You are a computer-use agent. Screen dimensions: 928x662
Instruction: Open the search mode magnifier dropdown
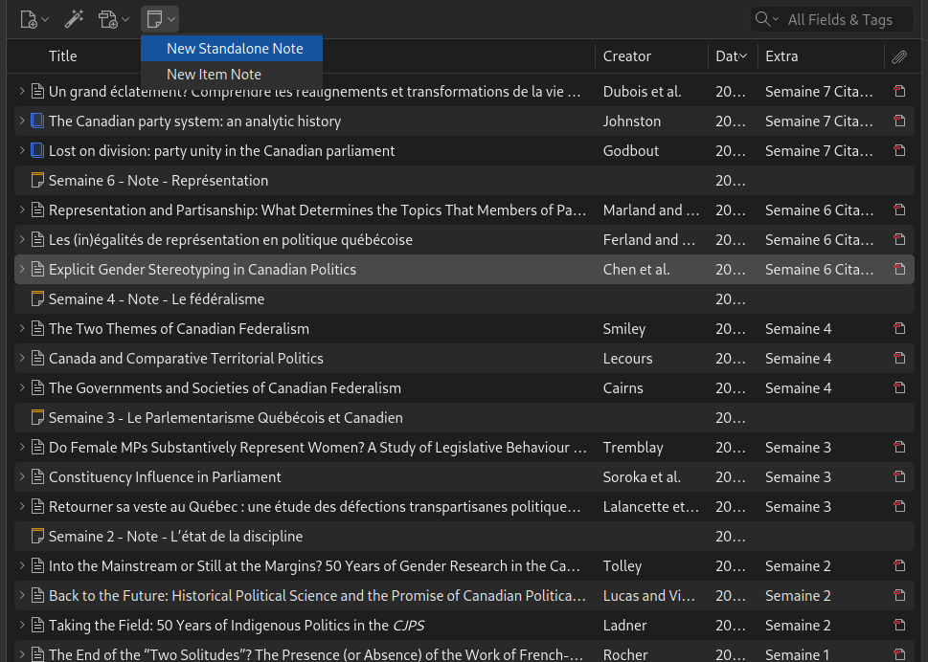coord(768,19)
